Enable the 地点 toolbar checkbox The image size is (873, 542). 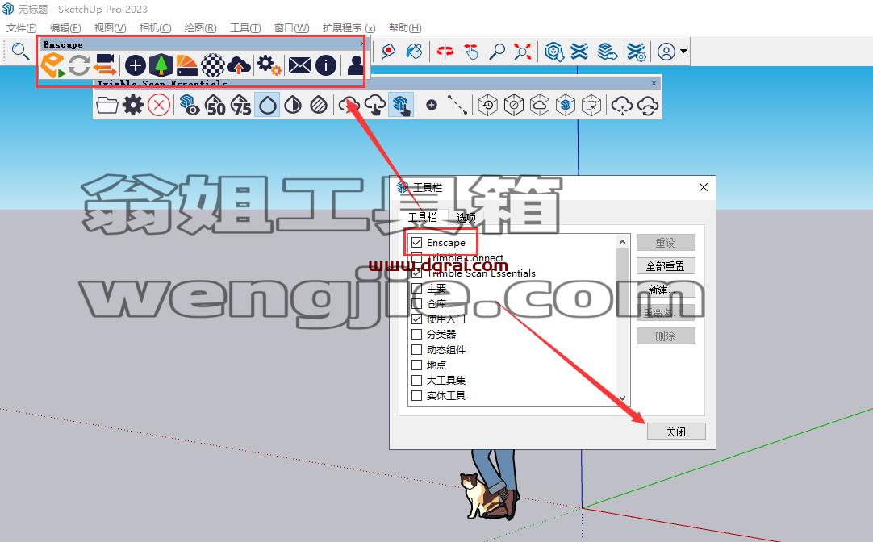tap(416, 365)
